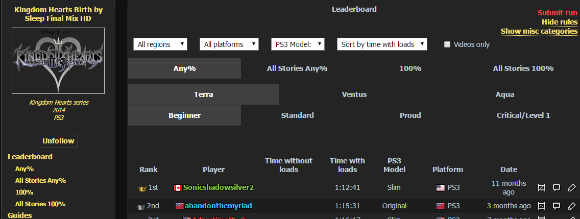Click Show misc categories link
The height and width of the screenshot is (219, 580).
pos(539,31)
